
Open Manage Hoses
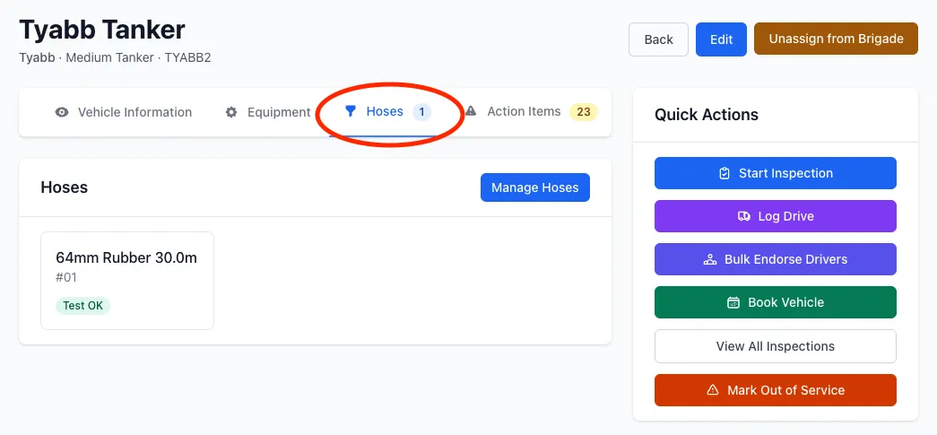coord(534,187)
